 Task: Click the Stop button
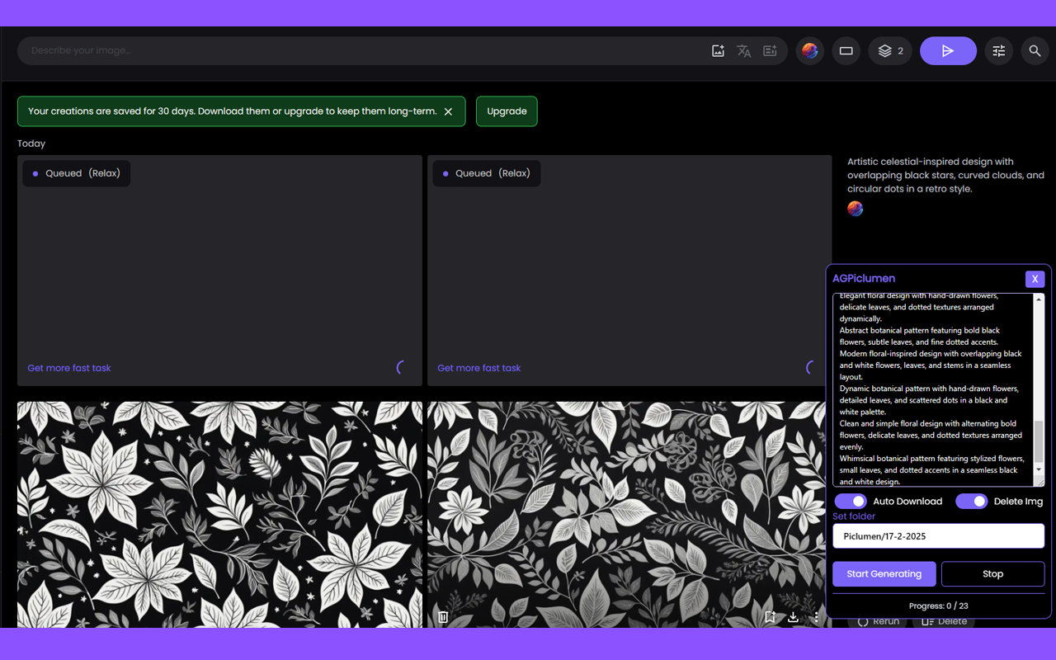click(x=993, y=574)
